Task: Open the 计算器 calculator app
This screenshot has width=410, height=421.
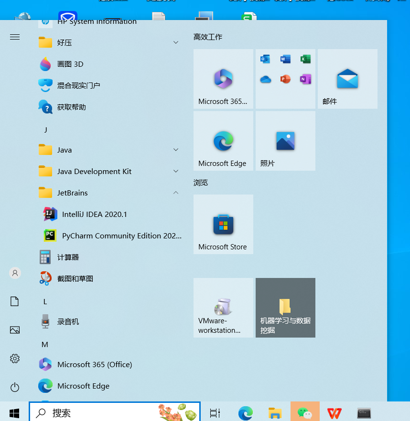Action: point(109,257)
